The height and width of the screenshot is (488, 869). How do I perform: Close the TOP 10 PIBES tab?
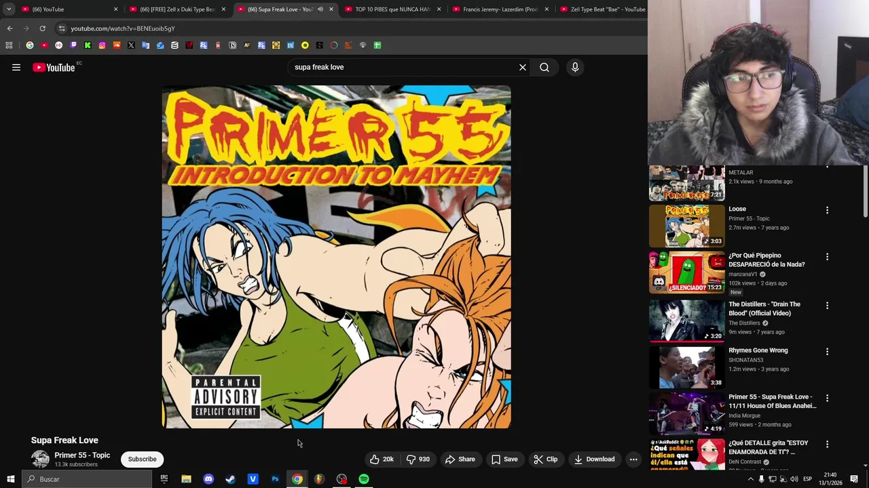pyautogui.click(x=439, y=9)
